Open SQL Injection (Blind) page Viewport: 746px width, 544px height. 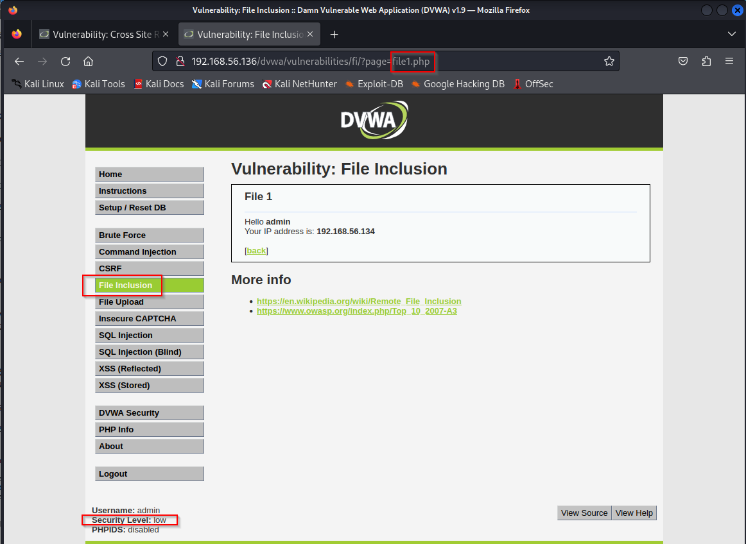point(150,352)
